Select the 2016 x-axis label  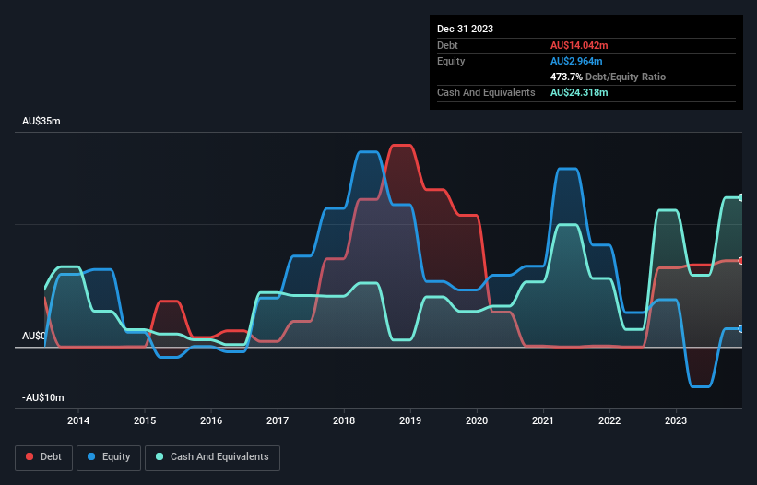(211, 420)
